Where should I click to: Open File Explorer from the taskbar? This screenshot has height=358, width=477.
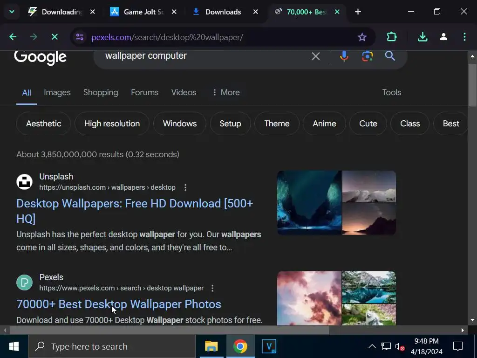211,346
